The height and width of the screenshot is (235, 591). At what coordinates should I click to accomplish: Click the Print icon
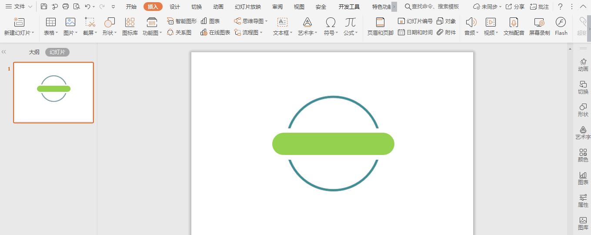pyautogui.click(x=66, y=7)
